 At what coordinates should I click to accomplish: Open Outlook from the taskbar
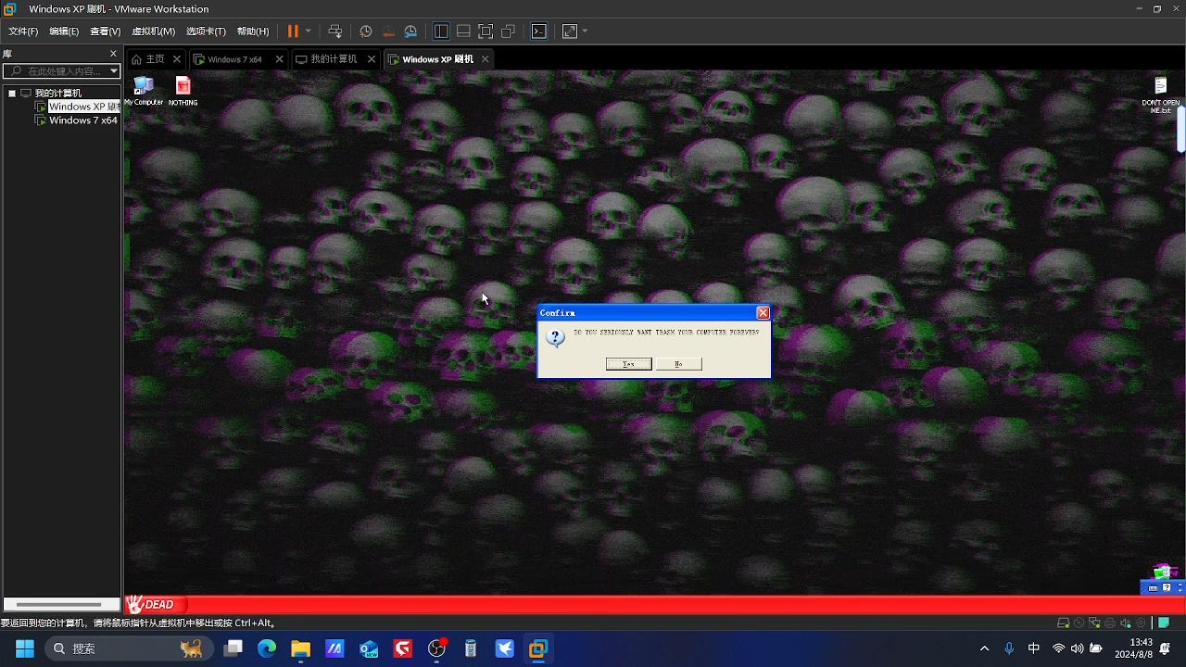[x=369, y=648]
